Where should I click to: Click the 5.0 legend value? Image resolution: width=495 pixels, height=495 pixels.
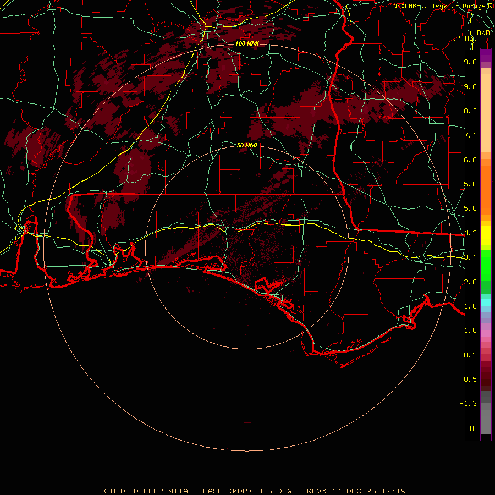470,208
